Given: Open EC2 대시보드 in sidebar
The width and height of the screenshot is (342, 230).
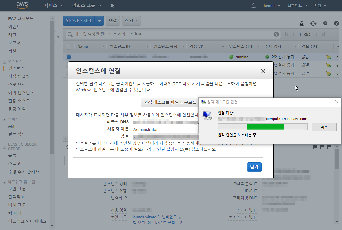Looking at the screenshot, I should (21, 19).
